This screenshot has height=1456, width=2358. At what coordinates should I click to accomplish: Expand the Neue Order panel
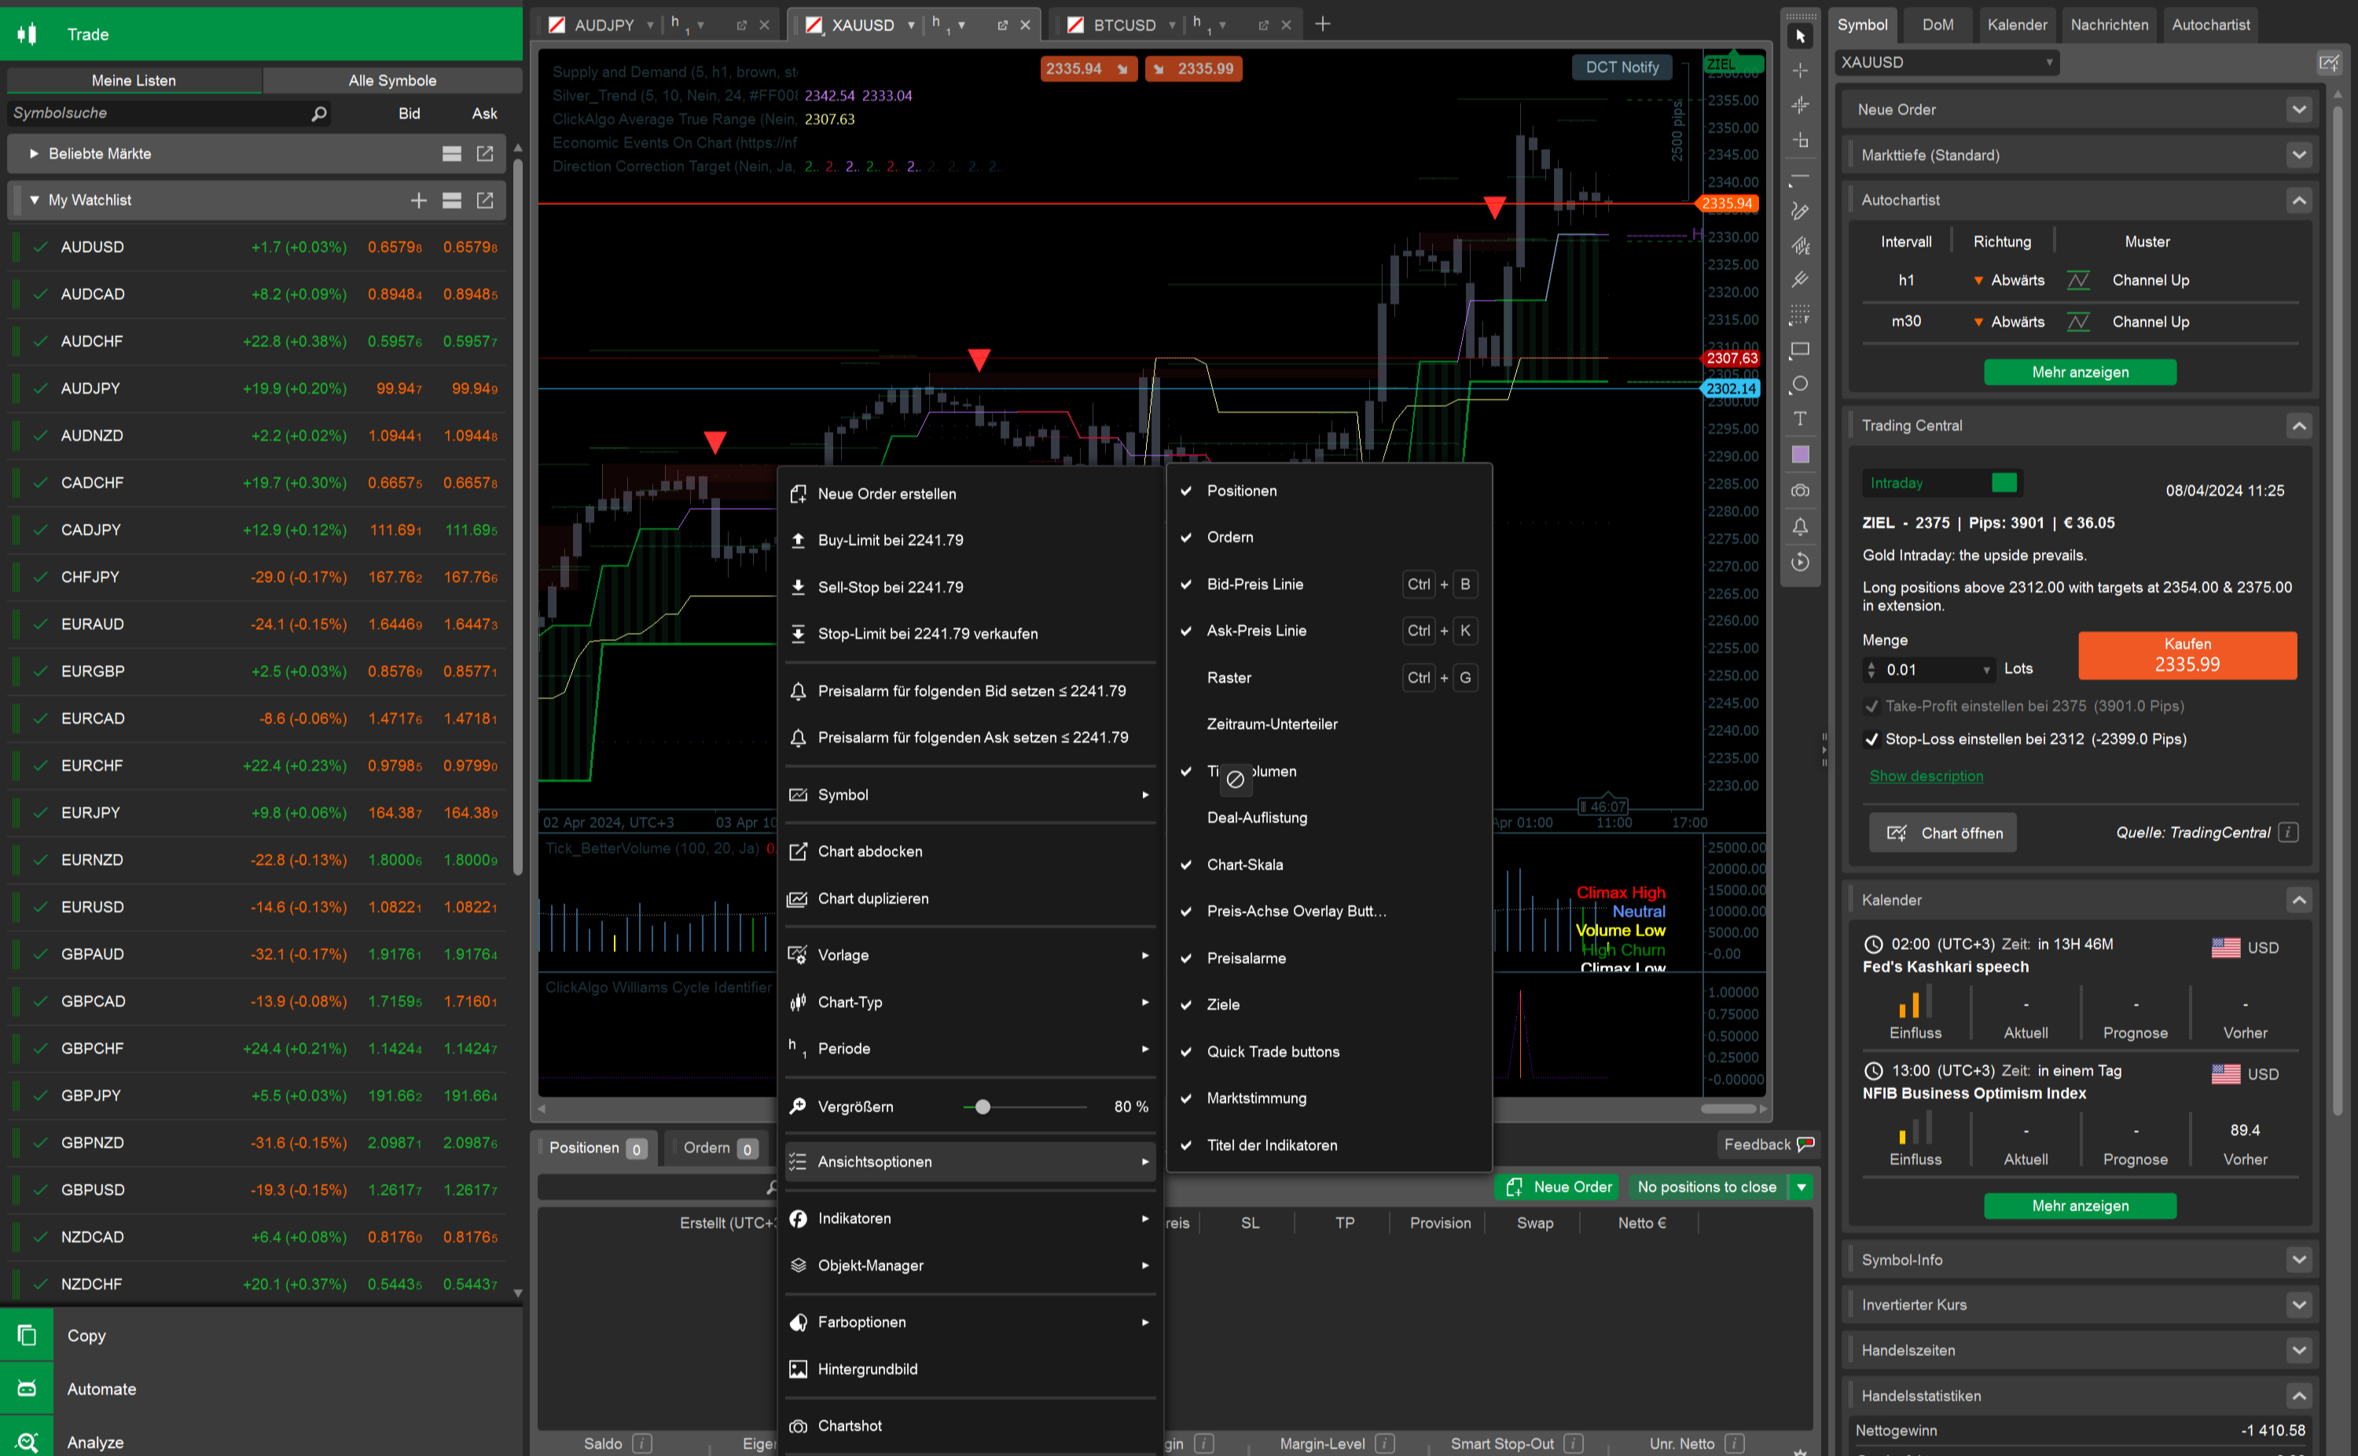[x=2299, y=110]
